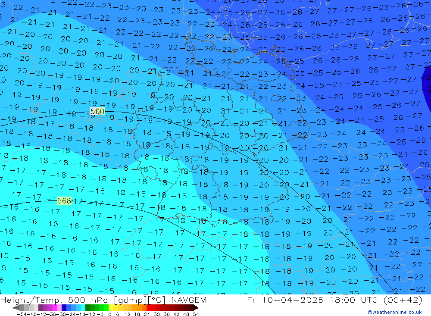
Task: Open the weatheronline.co.uk copyright link
Action: 395,312
